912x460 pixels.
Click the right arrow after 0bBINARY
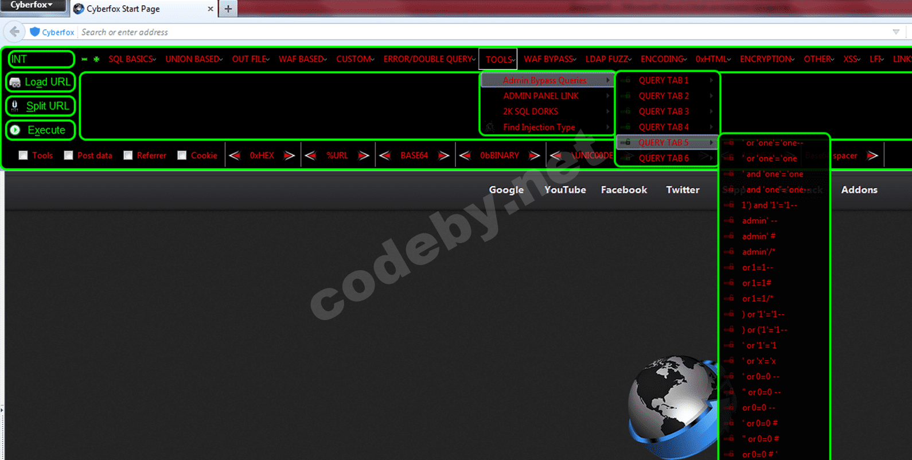(534, 155)
